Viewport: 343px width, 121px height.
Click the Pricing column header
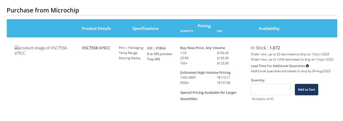pos(204,26)
